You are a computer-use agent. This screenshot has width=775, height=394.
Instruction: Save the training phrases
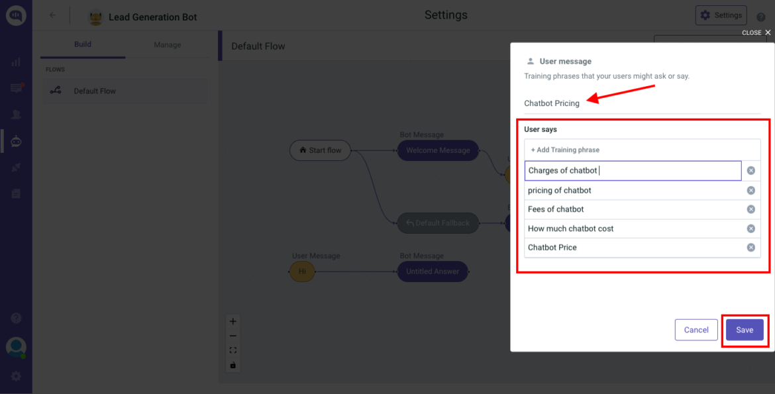745,329
